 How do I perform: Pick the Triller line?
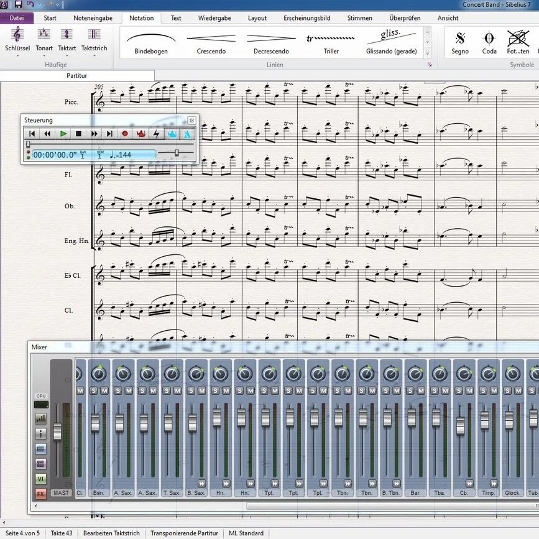(331, 42)
